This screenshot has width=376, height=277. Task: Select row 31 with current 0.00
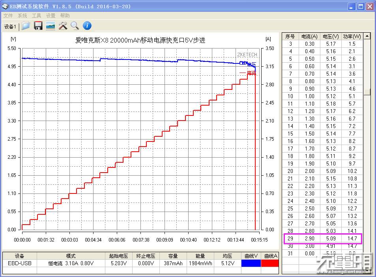[x=322, y=253]
